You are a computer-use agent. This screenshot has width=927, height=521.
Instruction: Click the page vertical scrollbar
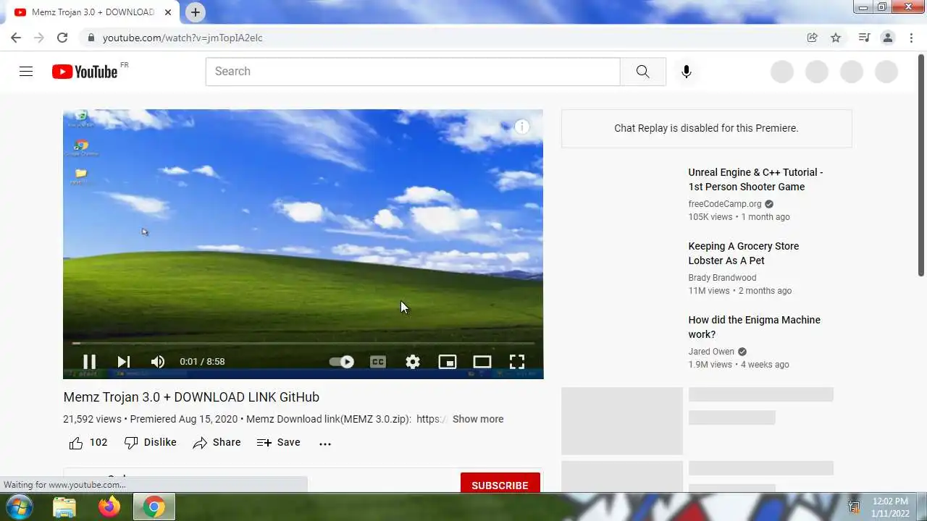[921, 165]
